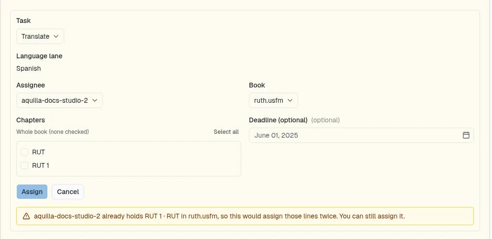Click the Book label
The width and height of the screenshot is (492, 239).
(257, 85)
